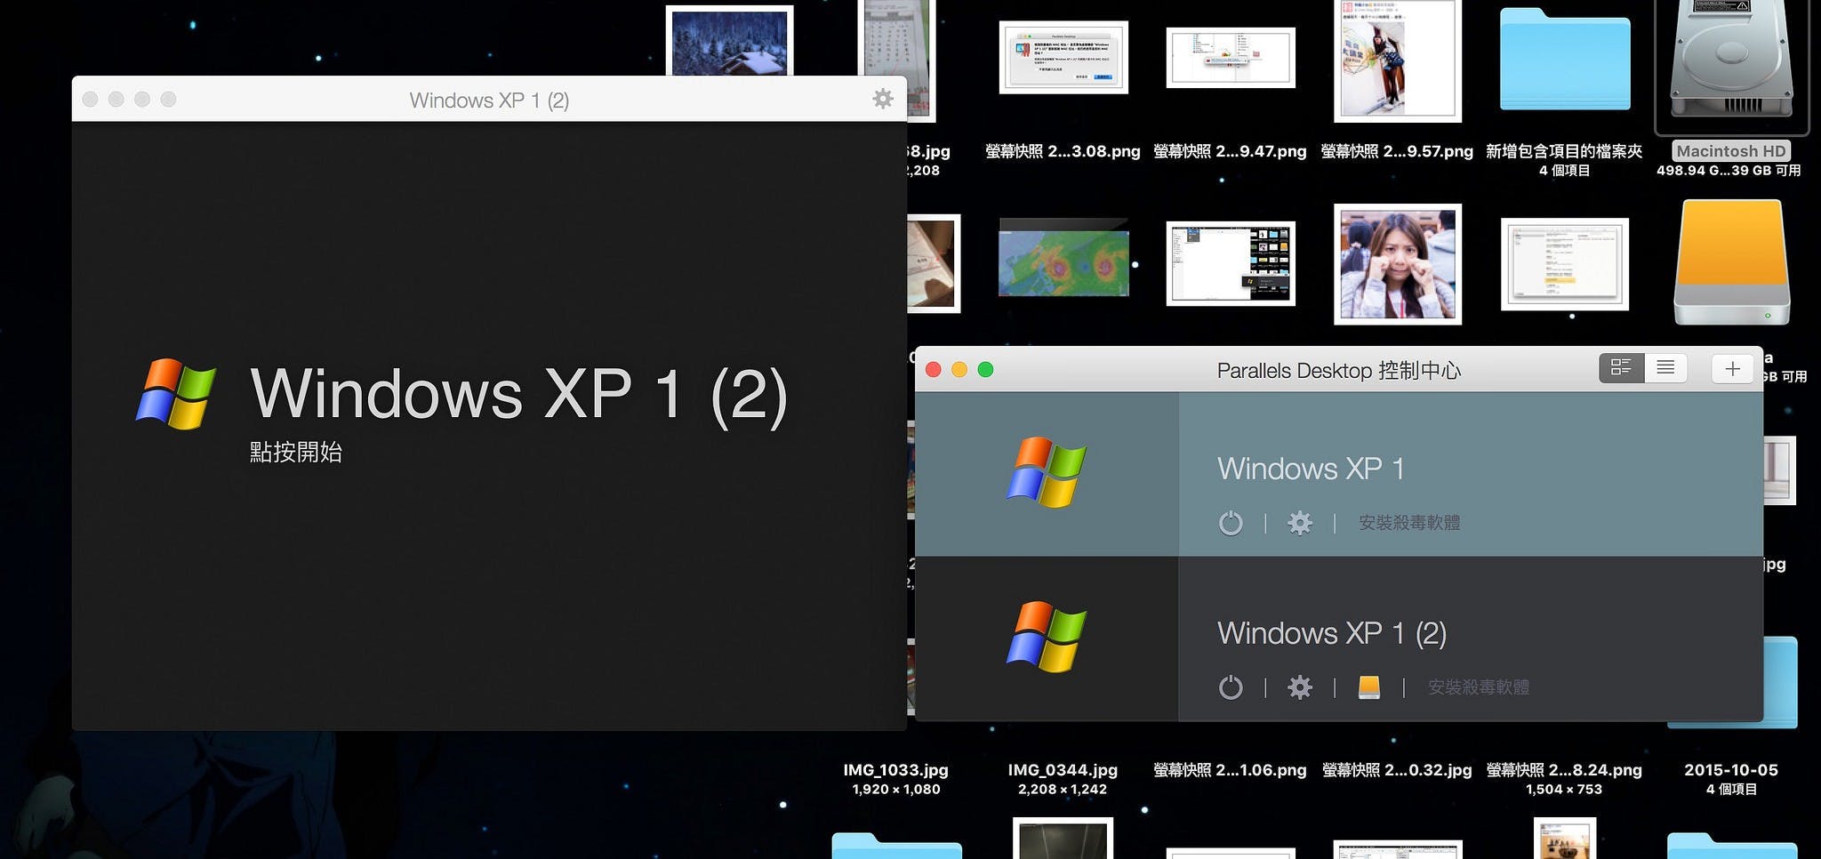Click 安裝殺毒軟體 link under Windows XP 1
Viewport: 1821px width, 859px height.
point(1409,523)
